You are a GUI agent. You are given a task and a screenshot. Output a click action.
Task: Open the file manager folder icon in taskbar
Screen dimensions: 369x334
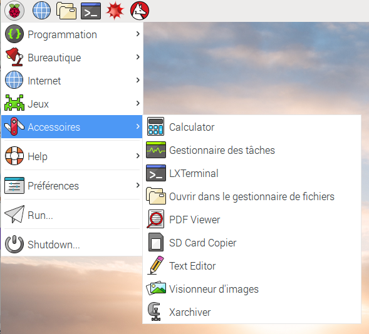66,11
